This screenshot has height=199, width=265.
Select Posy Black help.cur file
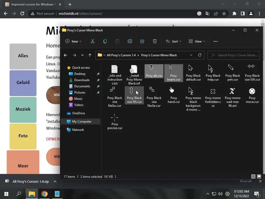[x=213, y=73]
